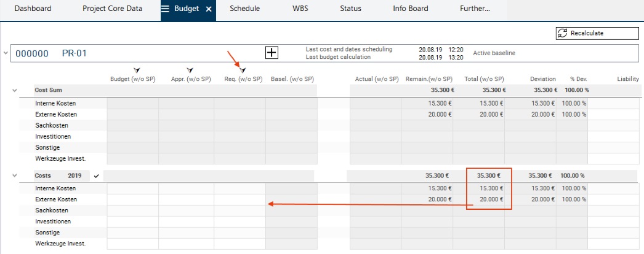Click the Recalculate button
This screenshot has width=644, height=254.
coord(589,33)
